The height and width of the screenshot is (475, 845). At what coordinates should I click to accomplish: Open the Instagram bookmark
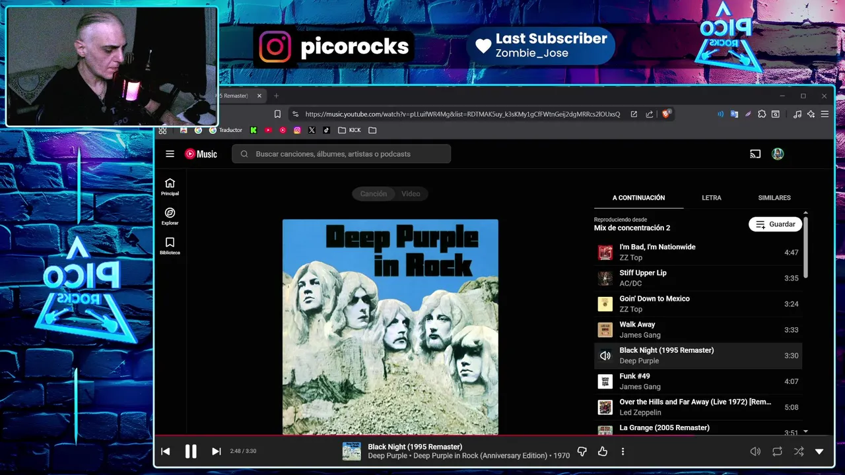tap(297, 130)
